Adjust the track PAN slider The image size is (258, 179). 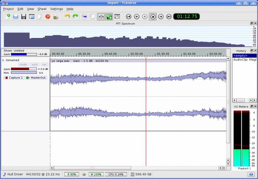pos(24,73)
